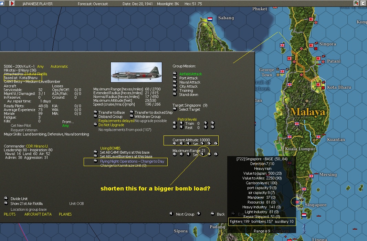This screenshot has height=241, width=367.
Task: Click the Select Target arrow button
Action: [x=175, y=109]
